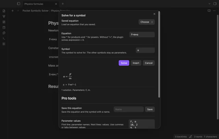
Task: Toggle the left sidebar icon
Action: point(18,4)
